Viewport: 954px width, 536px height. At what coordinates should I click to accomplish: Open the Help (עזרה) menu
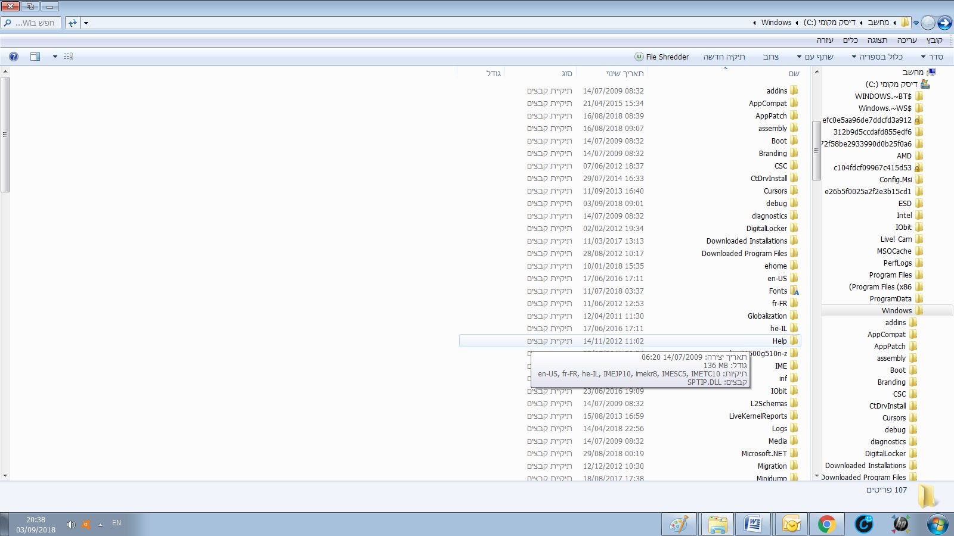[x=825, y=40]
